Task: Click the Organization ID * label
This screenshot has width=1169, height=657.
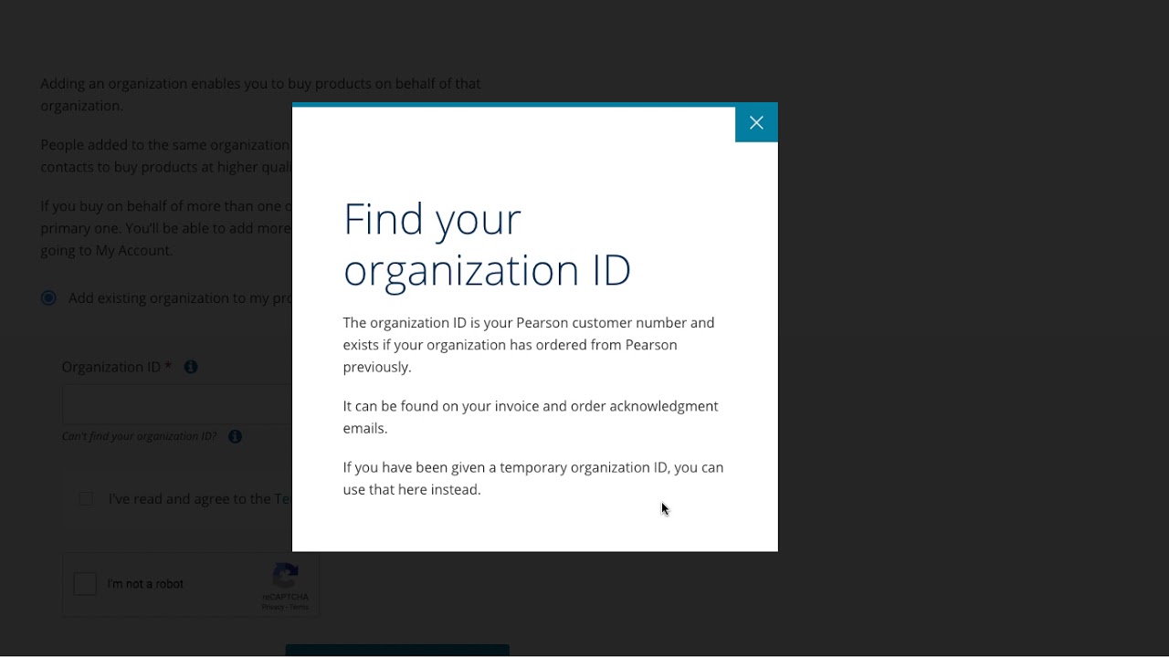Action: (117, 367)
